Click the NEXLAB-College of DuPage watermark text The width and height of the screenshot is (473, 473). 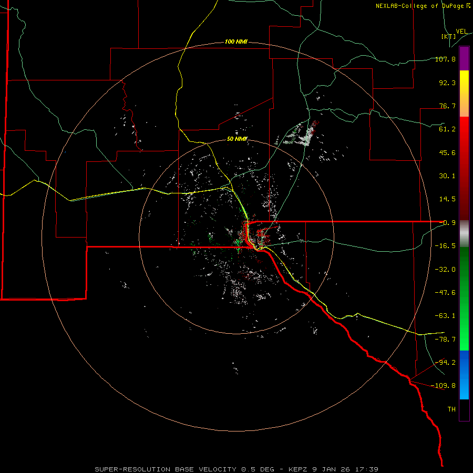(x=423, y=6)
